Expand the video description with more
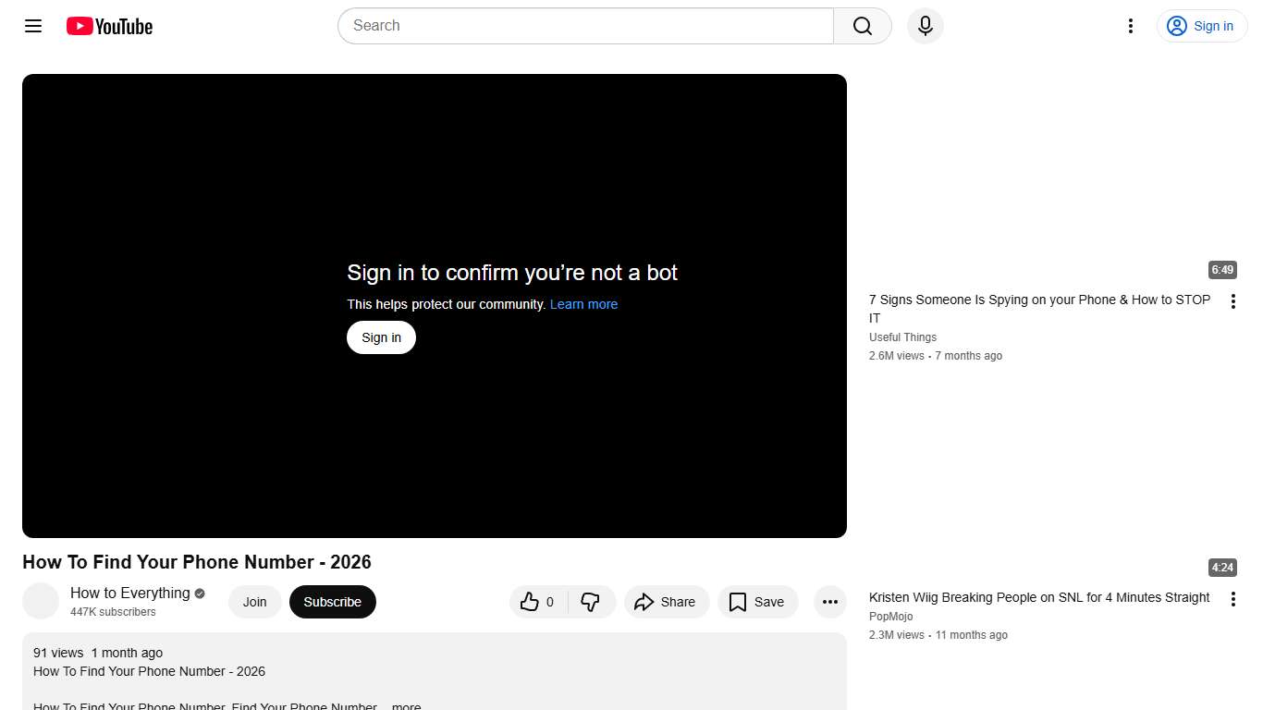 (x=406, y=705)
